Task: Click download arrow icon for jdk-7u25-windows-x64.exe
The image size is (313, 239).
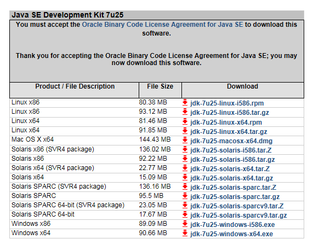Action: click(x=185, y=233)
